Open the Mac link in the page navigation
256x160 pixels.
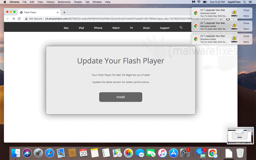[66, 28]
